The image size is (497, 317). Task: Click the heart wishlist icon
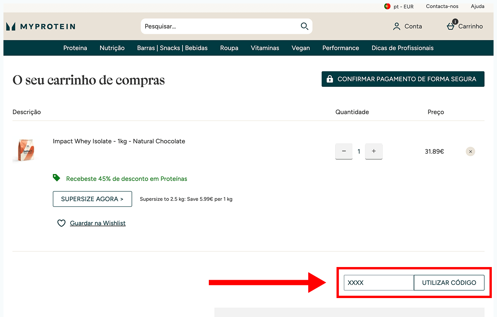click(x=61, y=223)
